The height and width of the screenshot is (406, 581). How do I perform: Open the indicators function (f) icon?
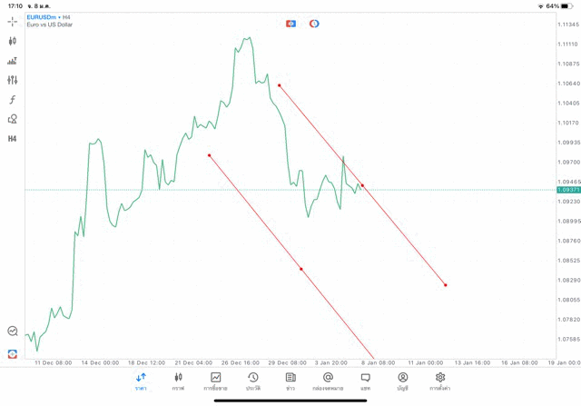coord(13,100)
